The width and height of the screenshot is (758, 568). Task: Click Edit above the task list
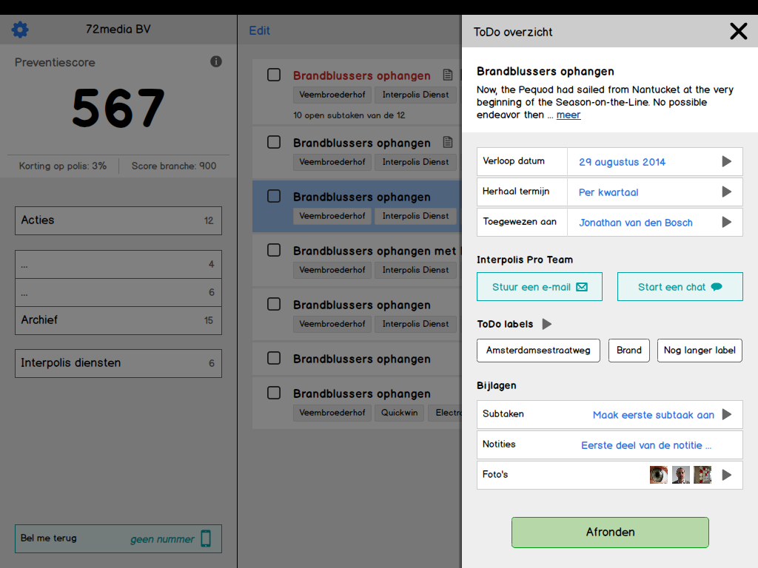click(260, 30)
